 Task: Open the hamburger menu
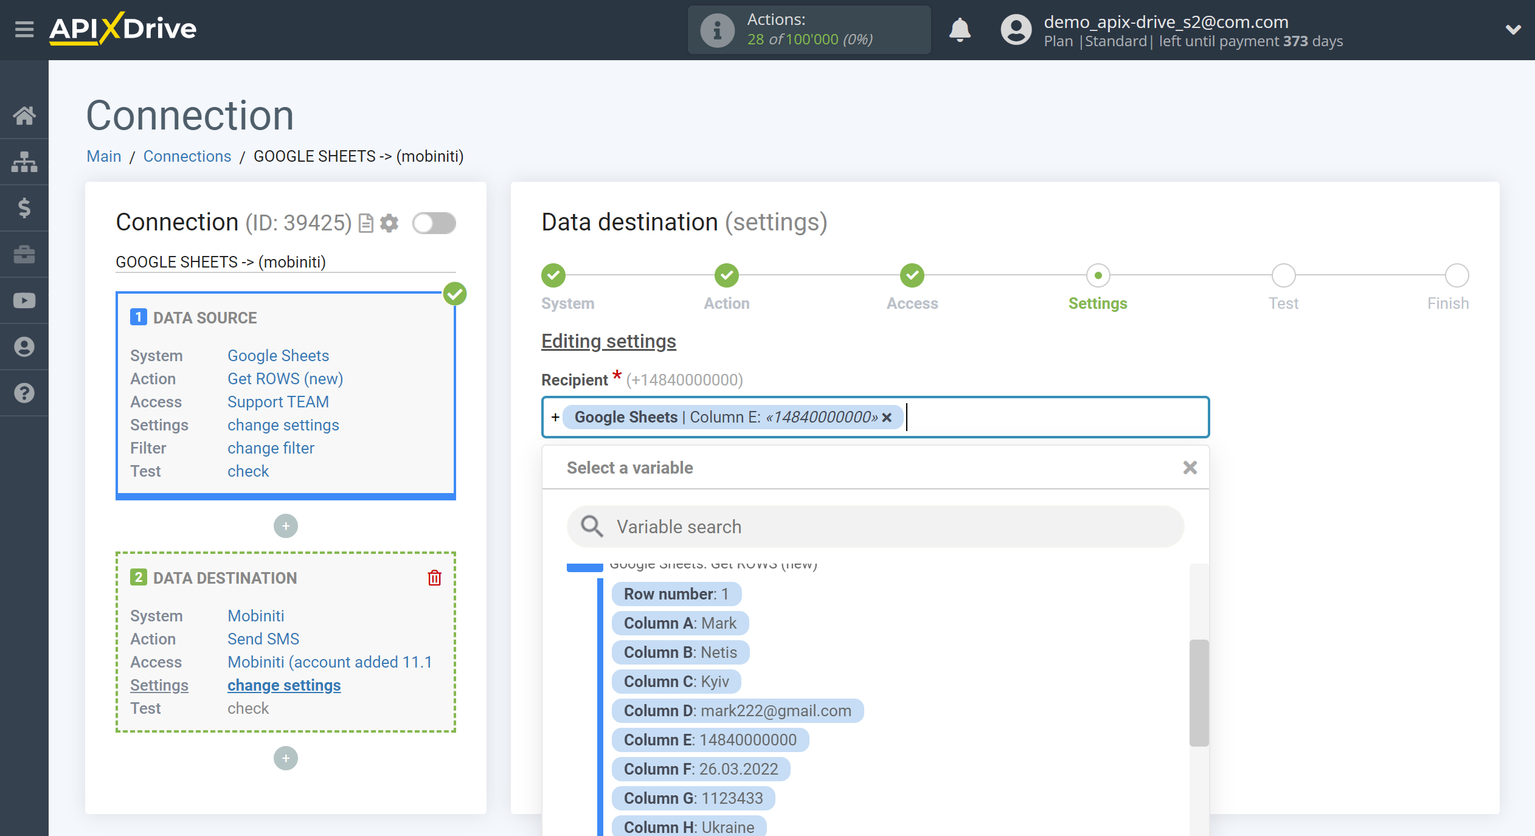(24, 29)
